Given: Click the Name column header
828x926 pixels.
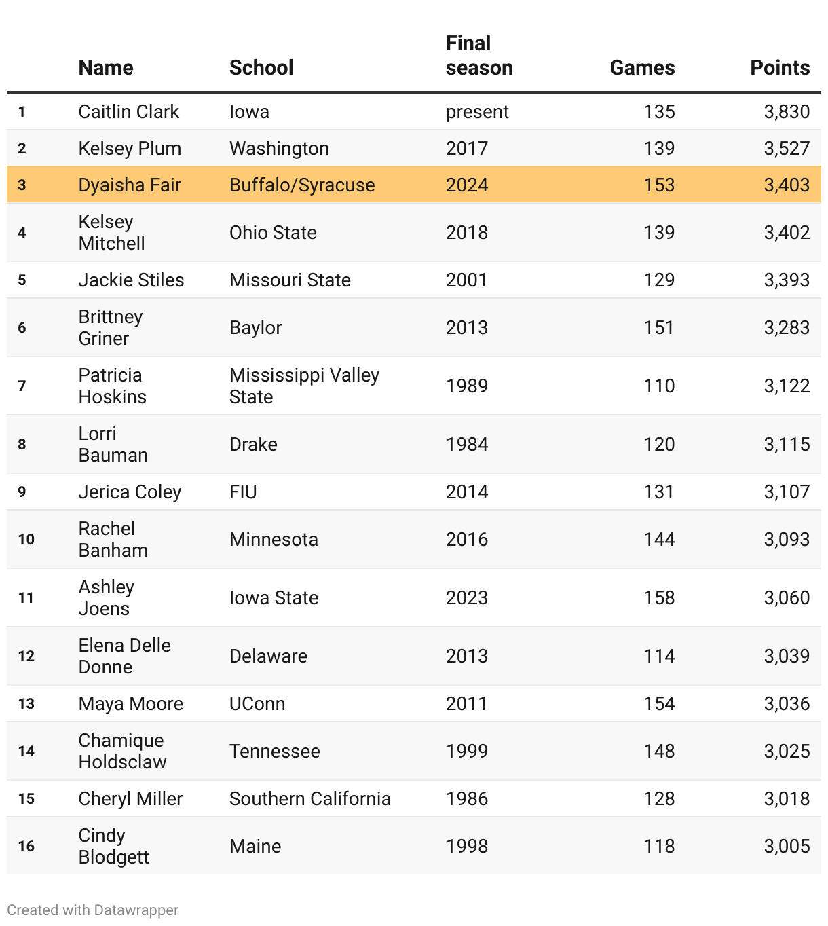Looking at the screenshot, I should pyautogui.click(x=106, y=68).
